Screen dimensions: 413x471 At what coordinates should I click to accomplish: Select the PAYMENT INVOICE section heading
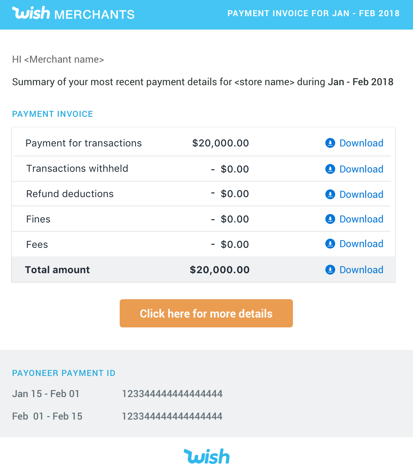tap(52, 114)
